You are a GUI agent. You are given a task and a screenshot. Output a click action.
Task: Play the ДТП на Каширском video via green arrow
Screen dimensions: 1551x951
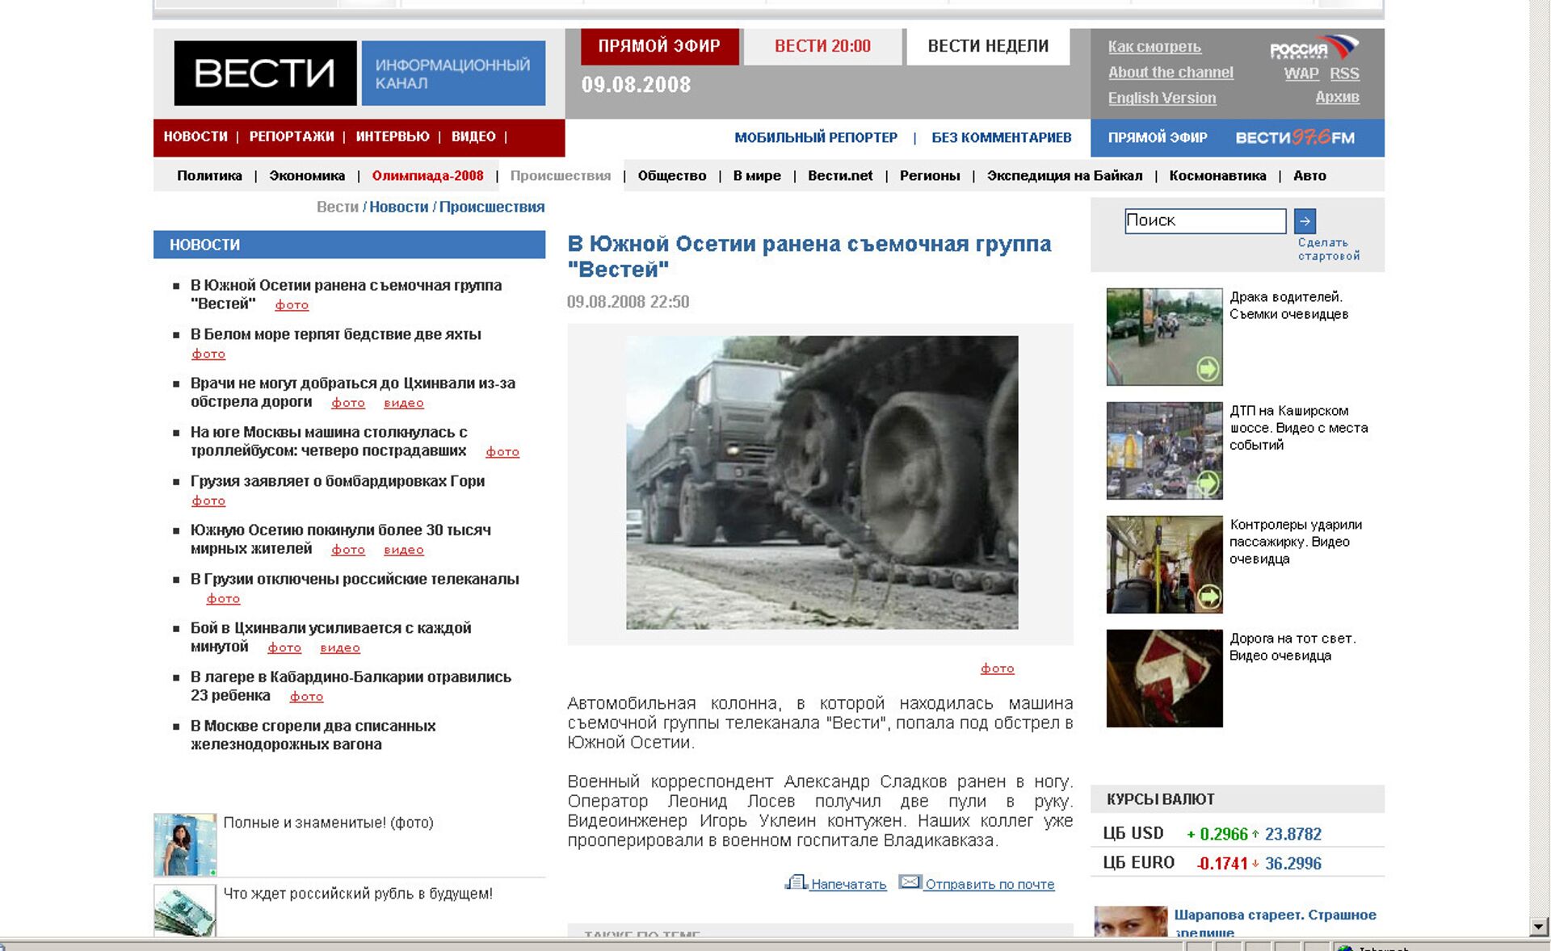pos(1207,481)
